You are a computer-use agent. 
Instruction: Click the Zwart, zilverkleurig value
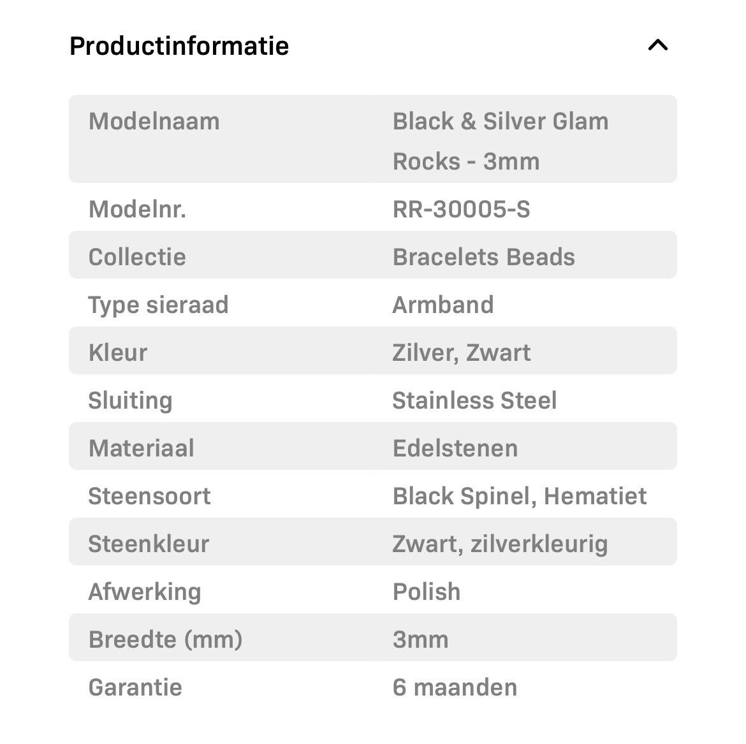click(500, 544)
